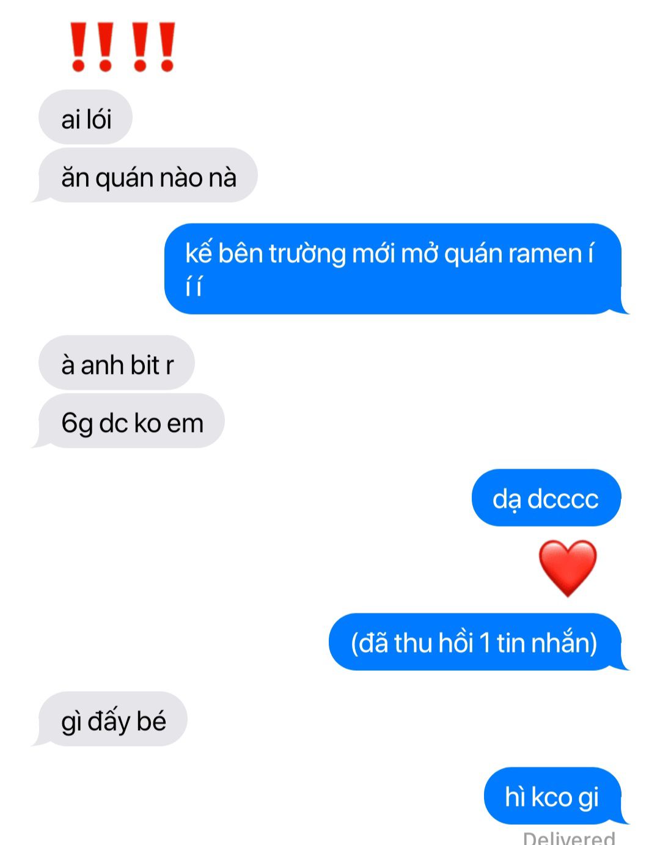Image resolution: width=660 pixels, height=845 pixels.
Task: Select the 'ăn quán nào nà' bubble
Action: [x=147, y=175]
